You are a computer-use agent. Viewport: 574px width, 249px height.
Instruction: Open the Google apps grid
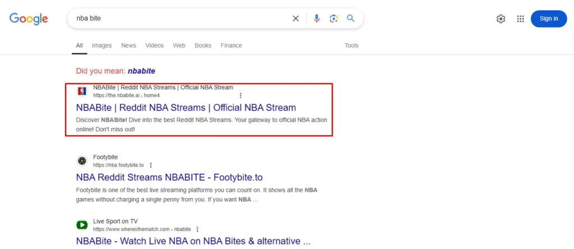[520, 19]
